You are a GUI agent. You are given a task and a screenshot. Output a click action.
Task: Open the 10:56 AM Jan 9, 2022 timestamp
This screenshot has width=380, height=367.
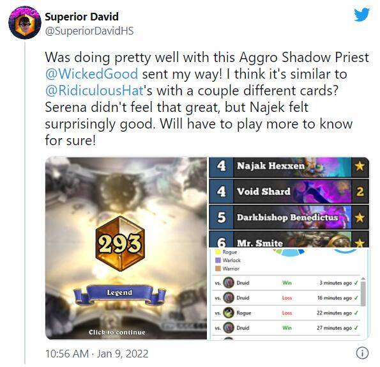pyautogui.click(x=96, y=354)
